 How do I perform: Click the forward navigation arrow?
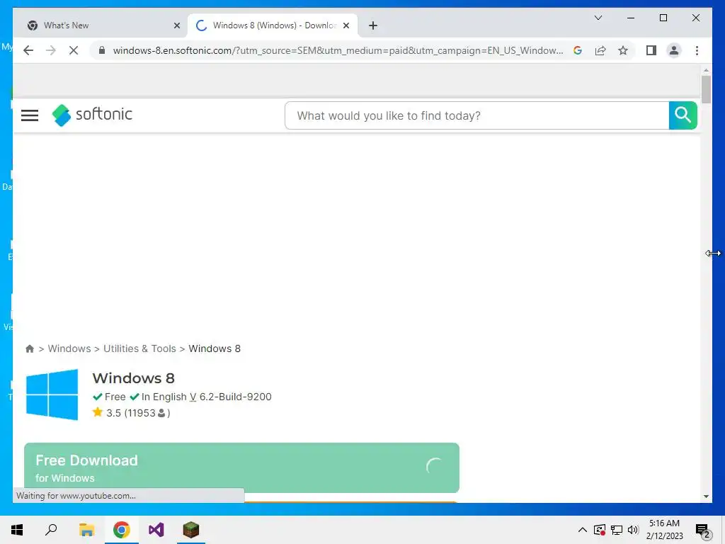(51, 50)
